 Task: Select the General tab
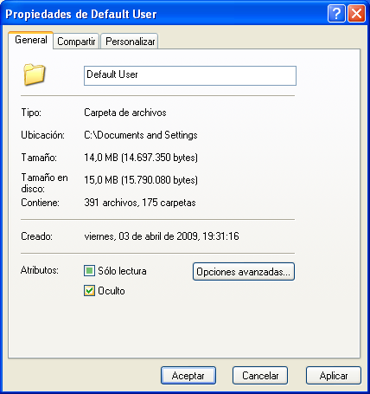coord(31,40)
